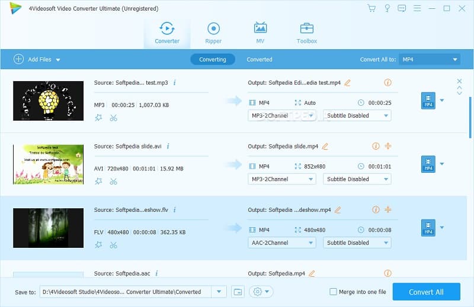Click the split compress icon for the flv output
The width and height of the screenshot is (474, 307).
click(388, 209)
